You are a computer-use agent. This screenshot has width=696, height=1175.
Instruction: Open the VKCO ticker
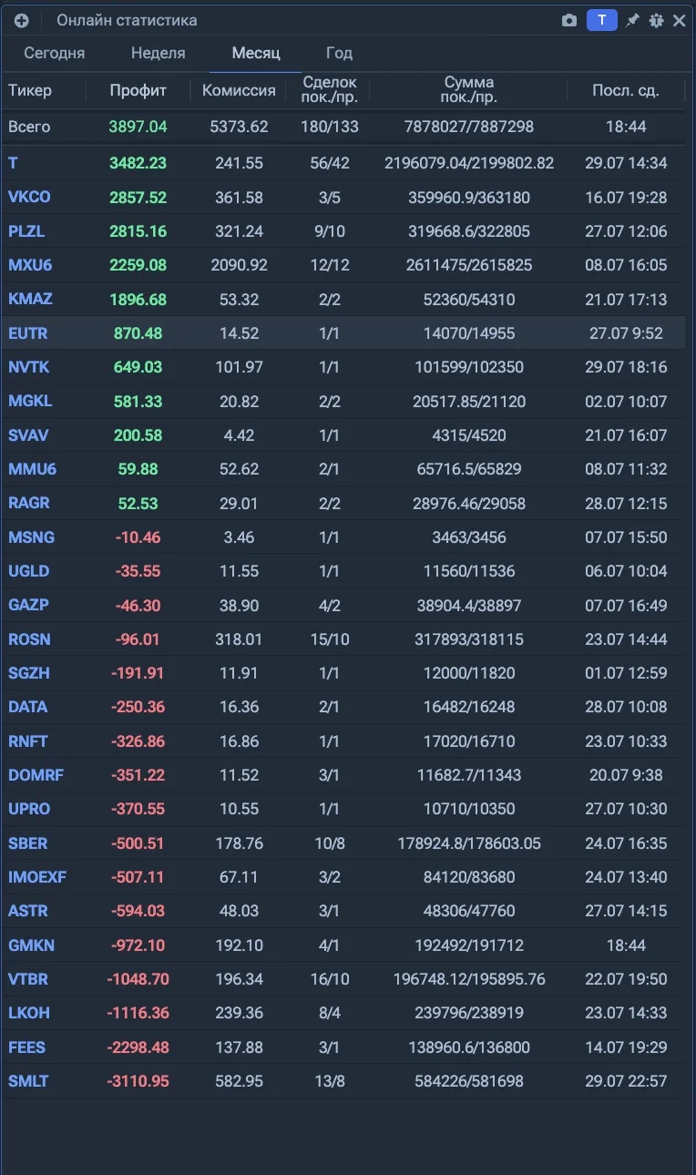(29, 197)
